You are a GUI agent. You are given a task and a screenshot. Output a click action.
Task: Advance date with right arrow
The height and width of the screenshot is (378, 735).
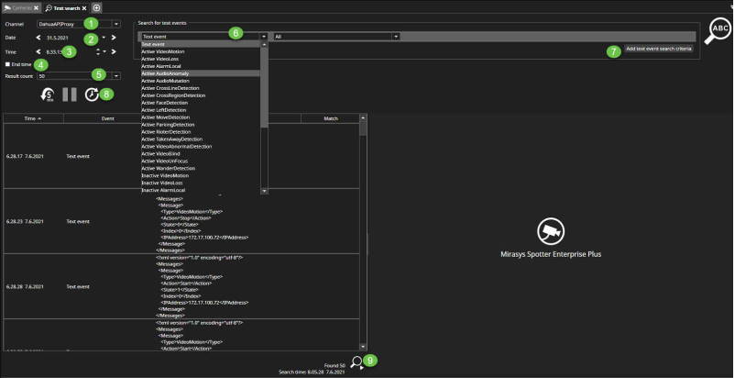pyautogui.click(x=114, y=38)
